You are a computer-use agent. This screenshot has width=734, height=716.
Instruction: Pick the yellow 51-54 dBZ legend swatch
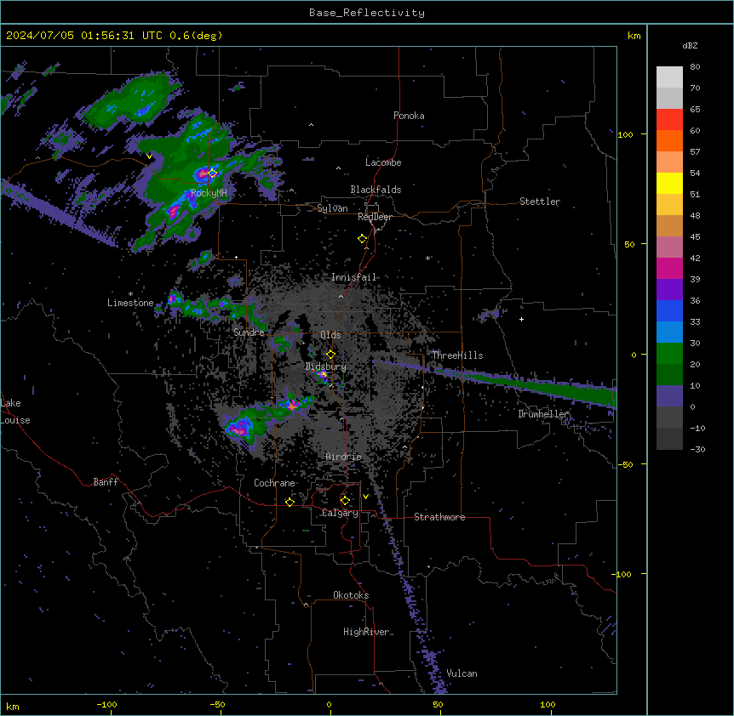(669, 183)
